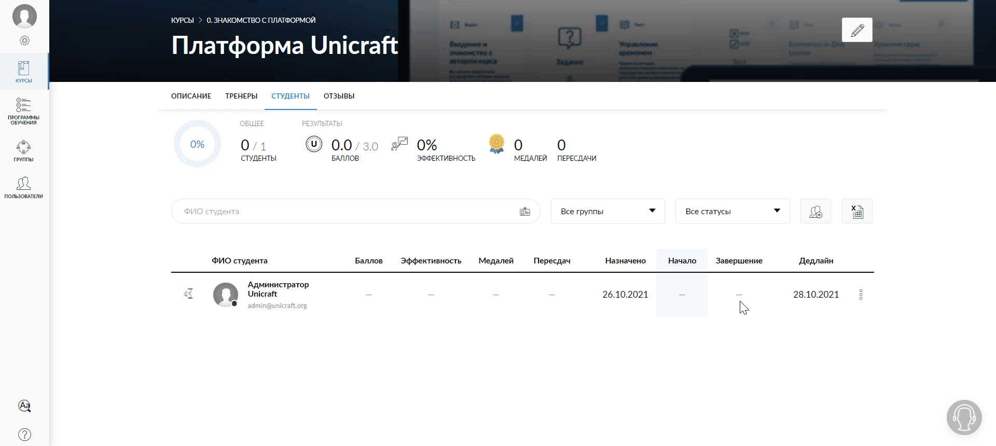This screenshot has height=446, width=996.
Task: Click the 0 Медалей counter
Action: point(530,150)
